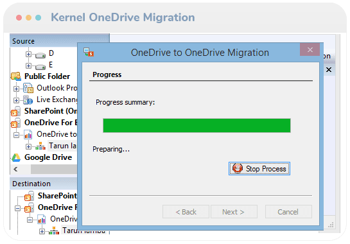The height and width of the screenshot is (244, 350).
Task: Select the Public Folder icon
Action: [x=16, y=76]
